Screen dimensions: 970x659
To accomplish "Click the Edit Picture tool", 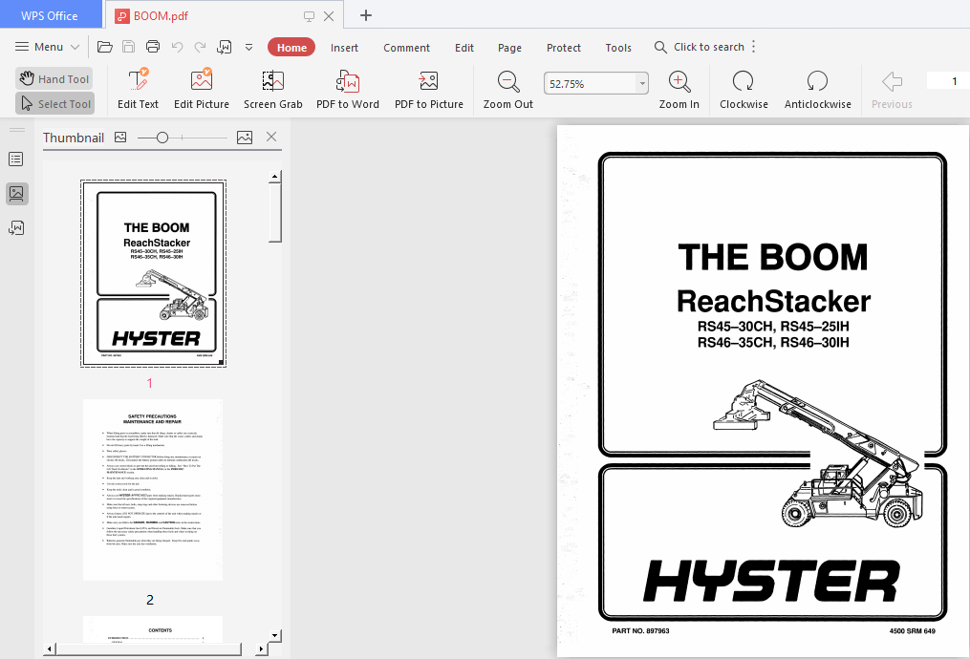I will click(202, 89).
